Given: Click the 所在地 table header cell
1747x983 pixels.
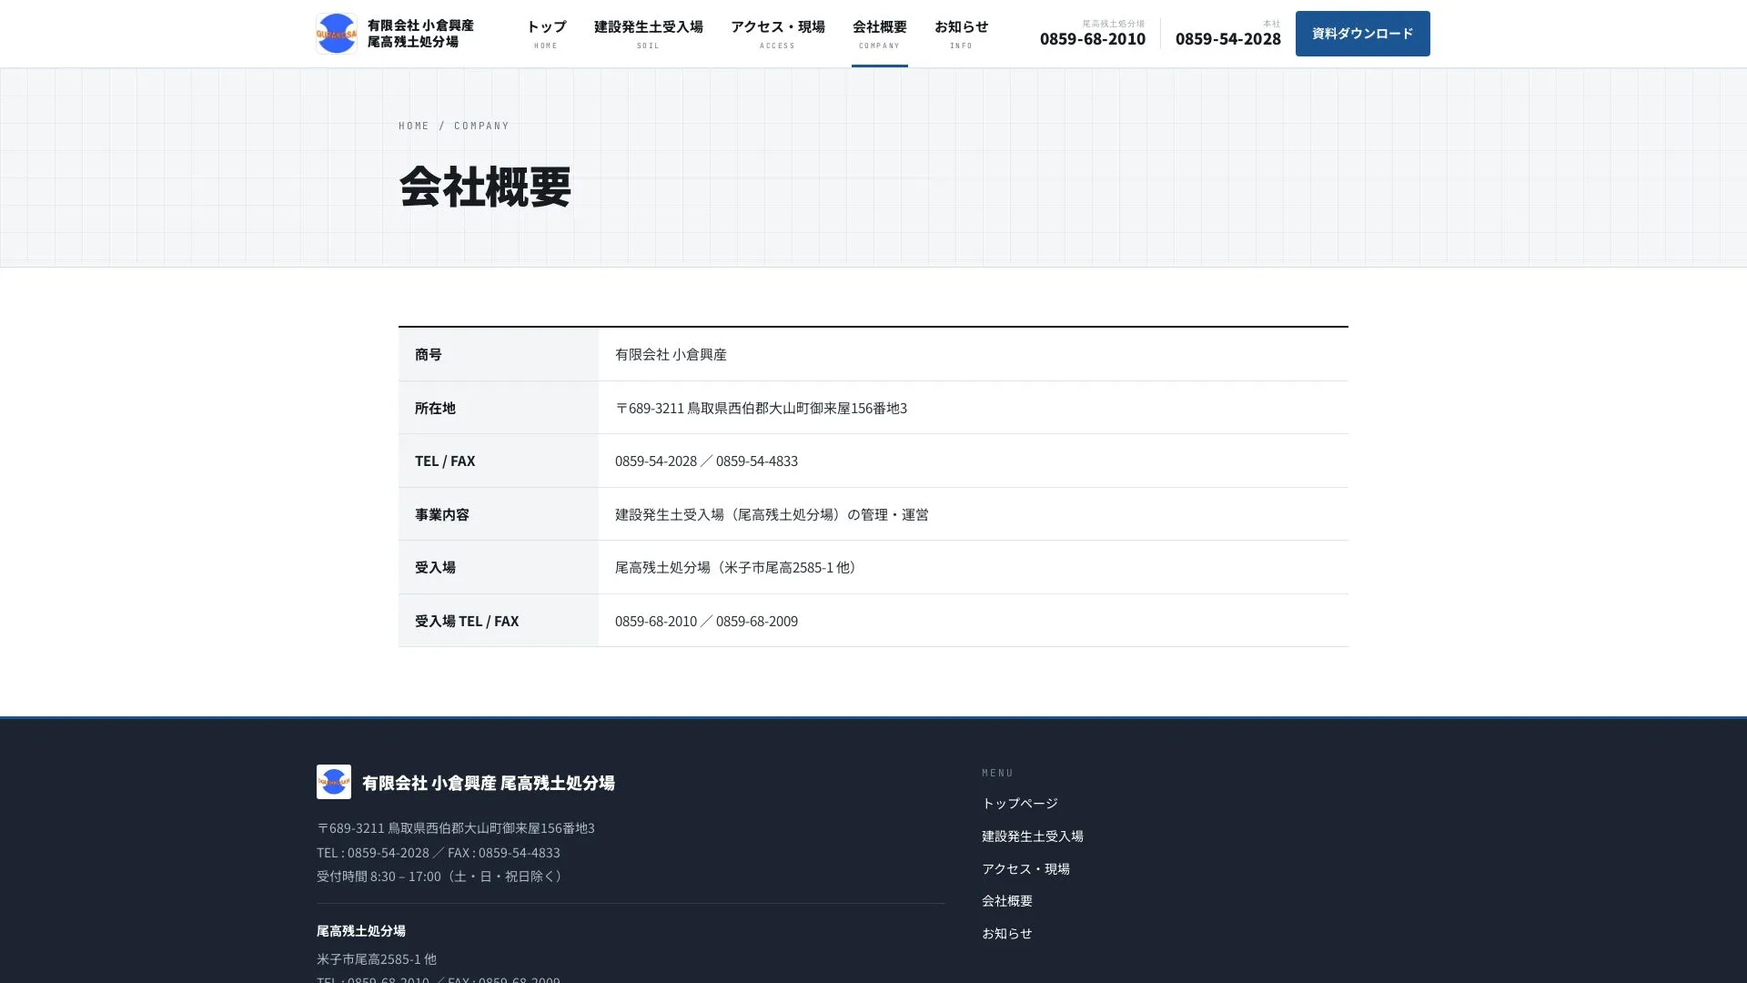Looking at the screenshot, I should (x=499, y=408).
